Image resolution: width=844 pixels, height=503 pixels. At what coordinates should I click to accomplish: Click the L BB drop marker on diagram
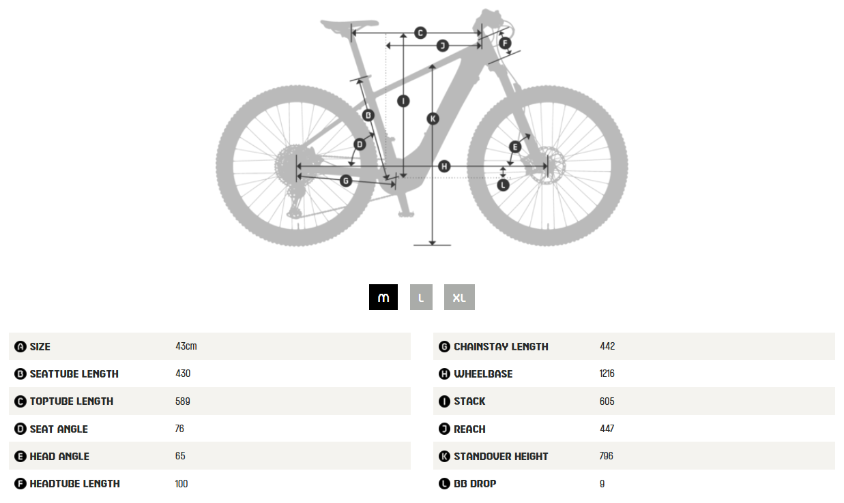tap(503, 185)
